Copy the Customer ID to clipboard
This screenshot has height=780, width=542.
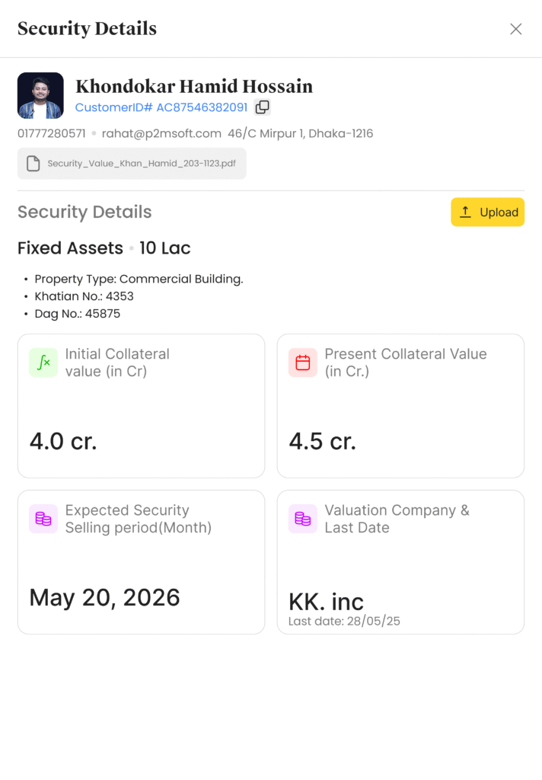pyautogui.click(x=262, y=107)
